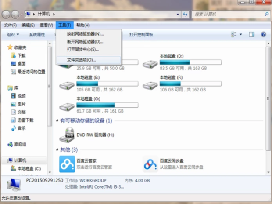Click PC201509291250 computer name text
This screenshot has height=204, width=272.
tap(45, 180)
